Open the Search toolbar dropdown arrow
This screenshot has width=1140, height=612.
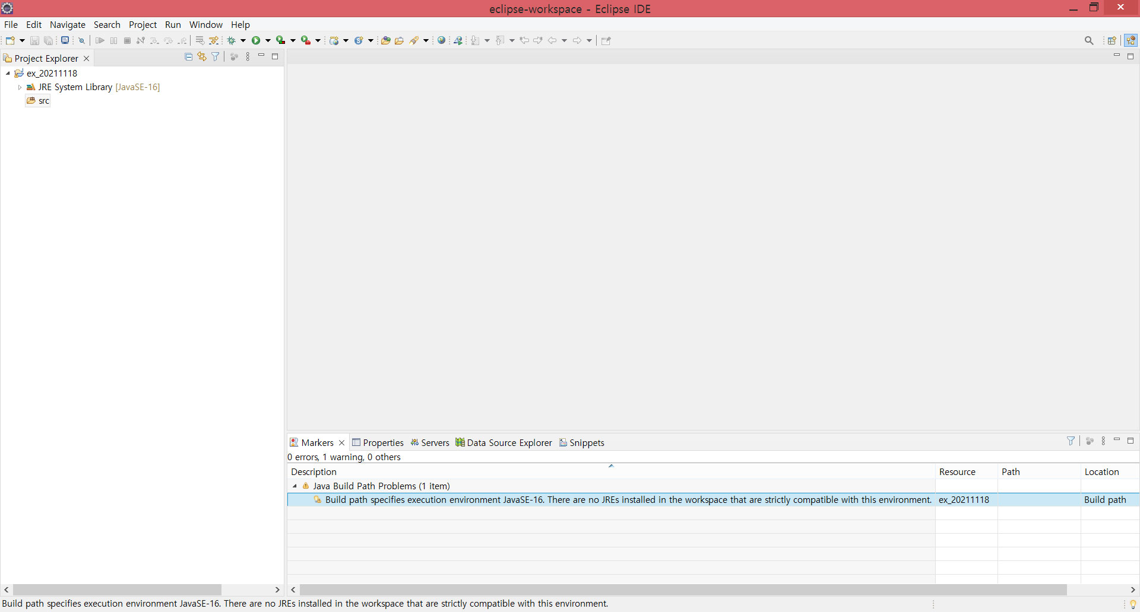click(x=426, y=40)
